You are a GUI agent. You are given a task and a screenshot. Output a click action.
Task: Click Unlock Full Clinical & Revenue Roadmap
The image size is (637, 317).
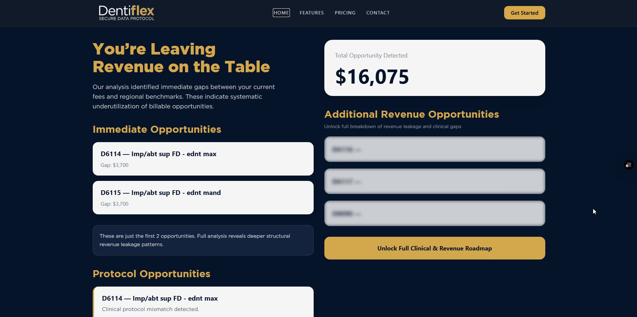point(434,248)
